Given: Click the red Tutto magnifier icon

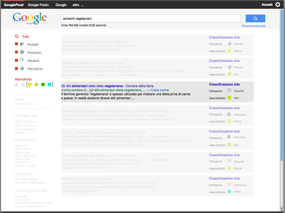Looking at the screenshot, I should click(x=17, y=36).
